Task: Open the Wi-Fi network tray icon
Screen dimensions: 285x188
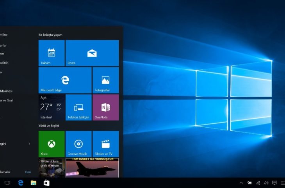Action: pos(258,183)
